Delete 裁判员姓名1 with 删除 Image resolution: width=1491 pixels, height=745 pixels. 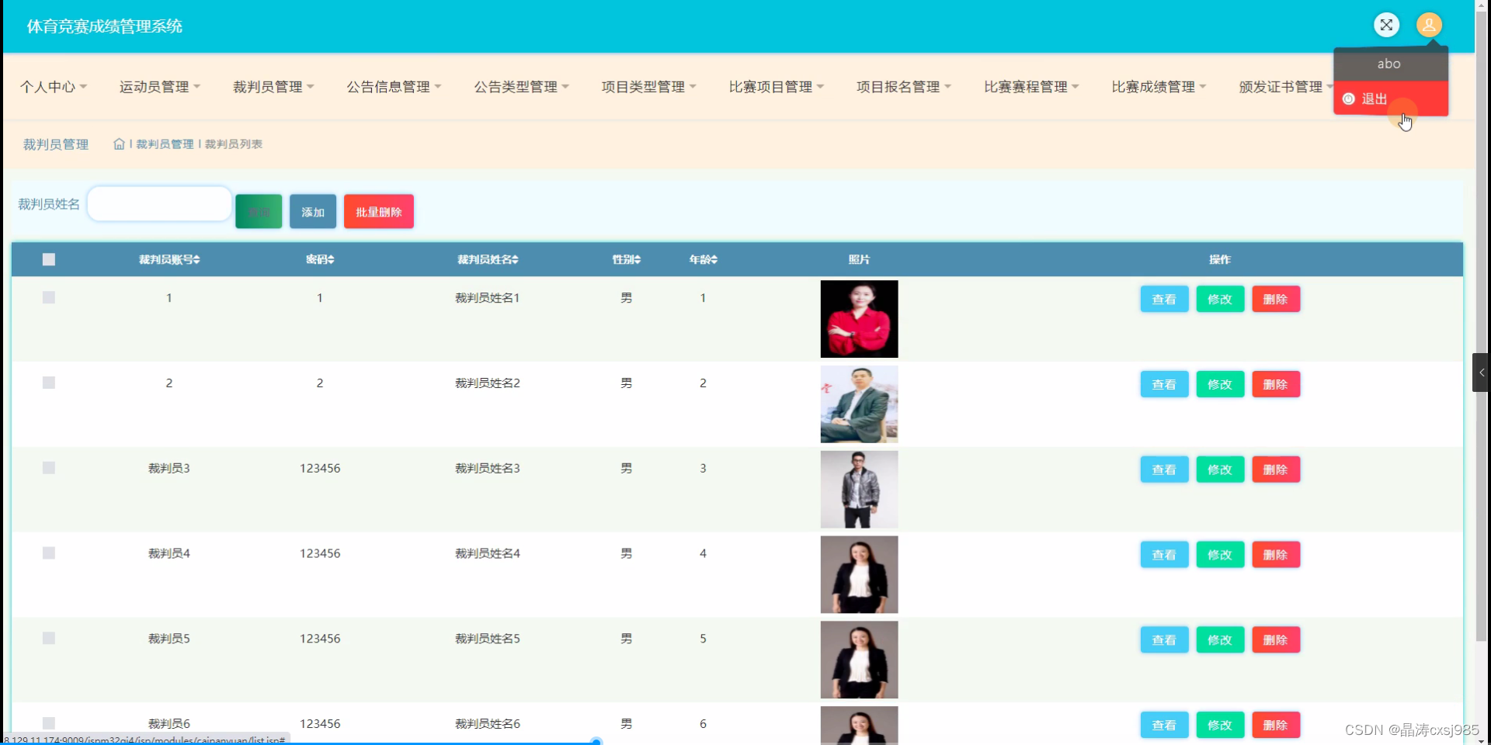click(1276, 299)
